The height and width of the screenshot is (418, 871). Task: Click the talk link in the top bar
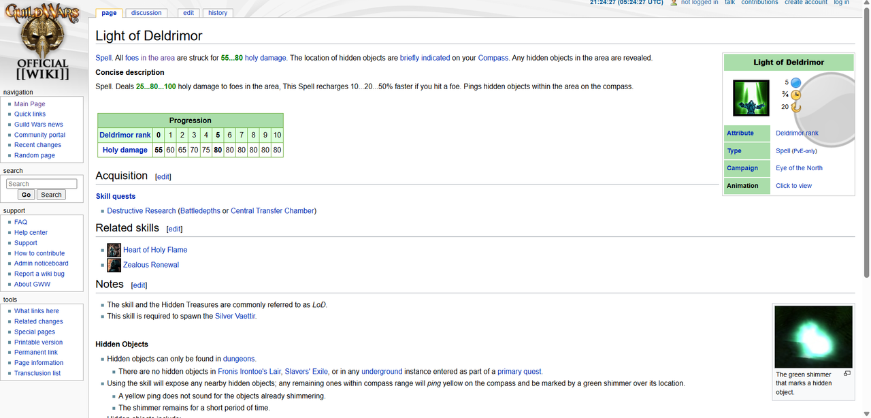coord(729,3)
